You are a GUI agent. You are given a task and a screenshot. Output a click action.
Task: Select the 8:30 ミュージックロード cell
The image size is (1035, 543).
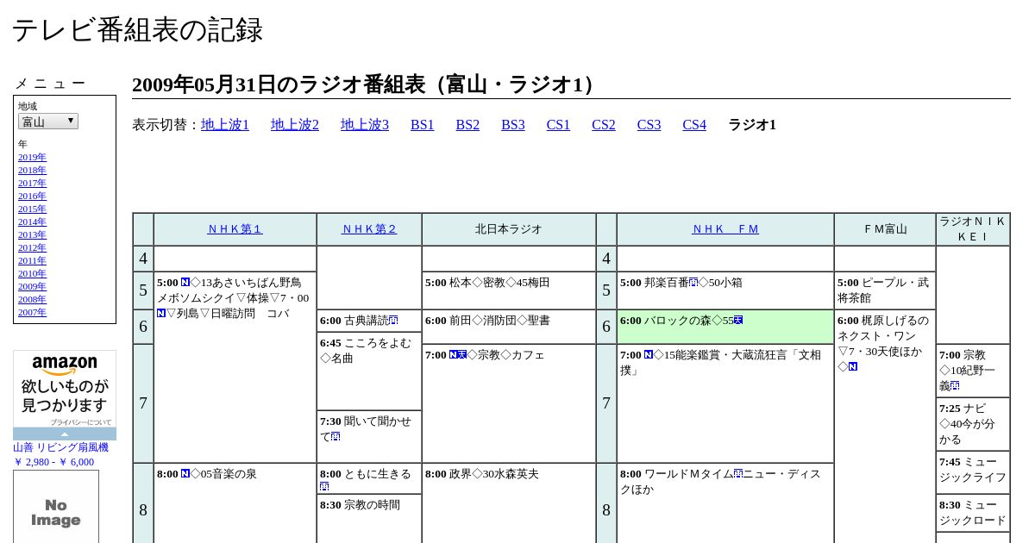(x=973, y=513)
